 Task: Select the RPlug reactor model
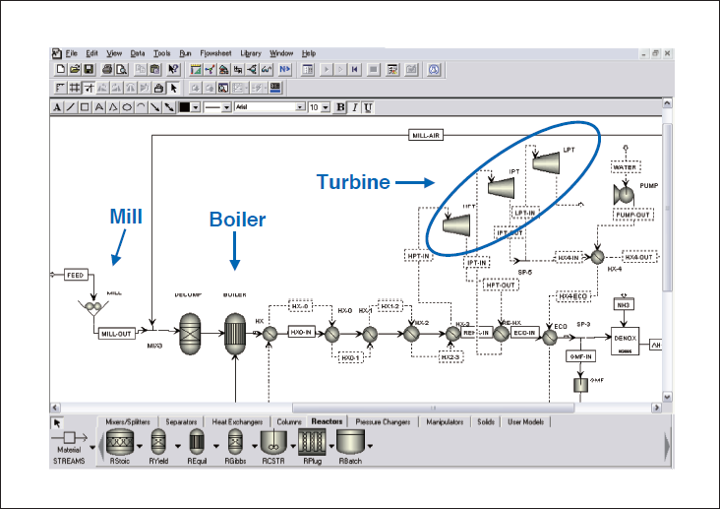pyautogui.click(x=312, y=440)
